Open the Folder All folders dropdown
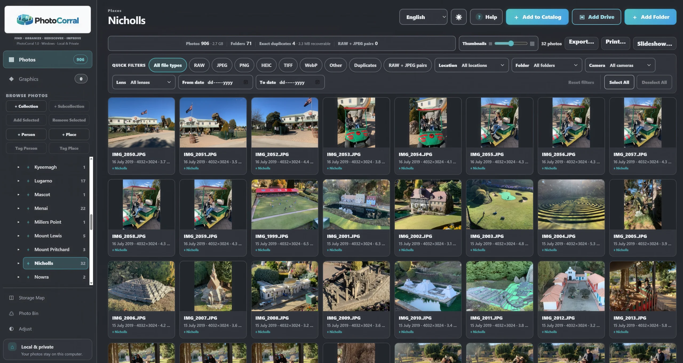Image resolution: width=683 pixels, height=363 pixels. click(x=547, y=65)
